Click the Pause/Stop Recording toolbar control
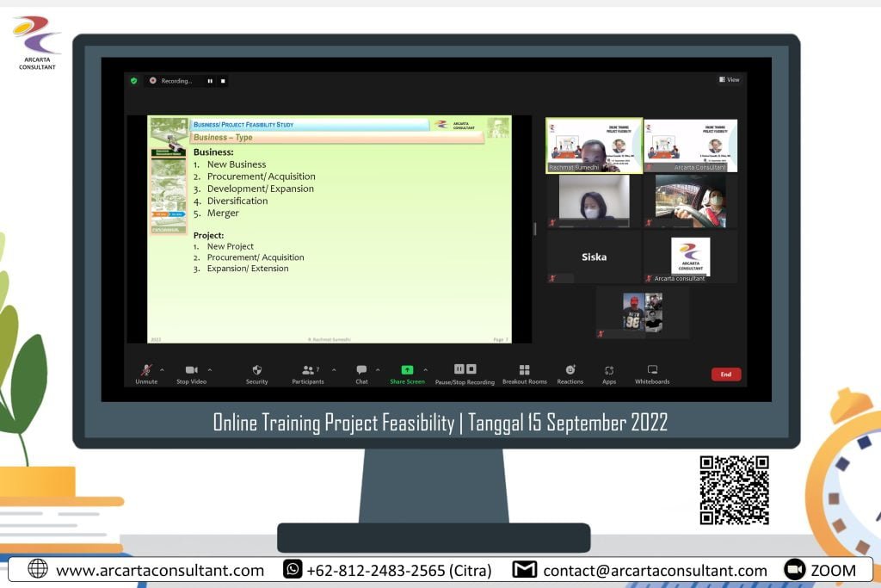 (465, 370)
